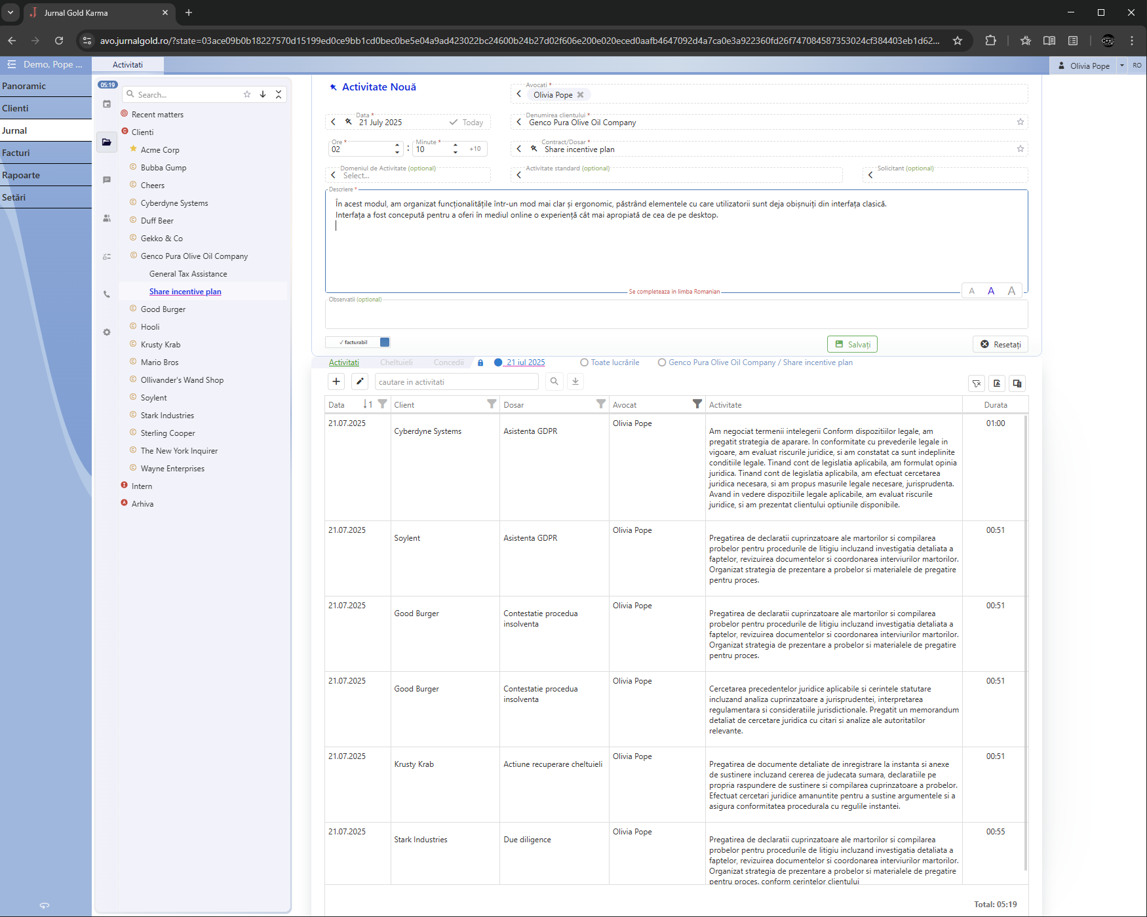The height and width of the screenshot is (917, 1147).
Task: Open the Facturi menu in the left sidebar
Action: 16,153
